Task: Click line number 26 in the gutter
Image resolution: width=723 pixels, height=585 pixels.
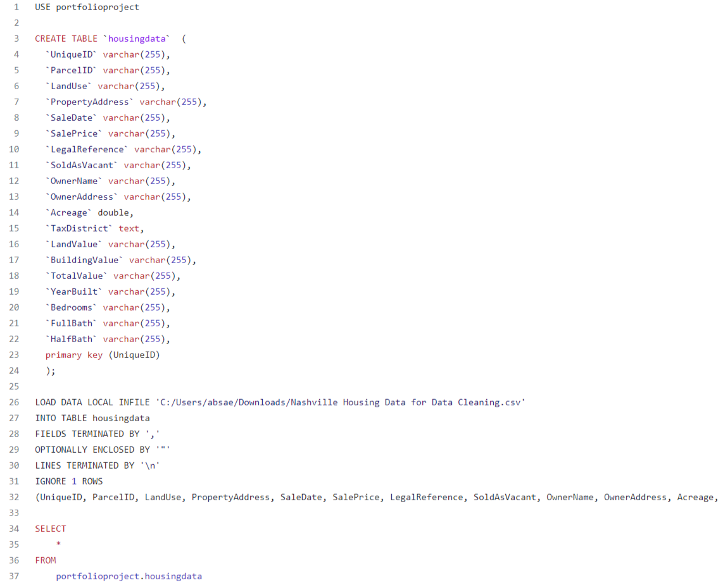Action: click(x=15, y=403)
